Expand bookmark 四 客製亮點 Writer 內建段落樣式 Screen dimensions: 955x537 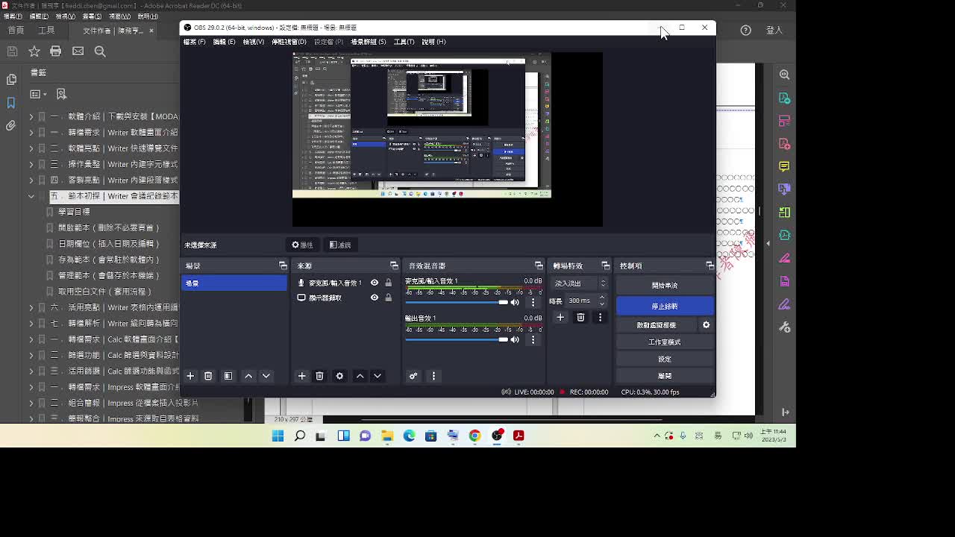click(31, 180)
